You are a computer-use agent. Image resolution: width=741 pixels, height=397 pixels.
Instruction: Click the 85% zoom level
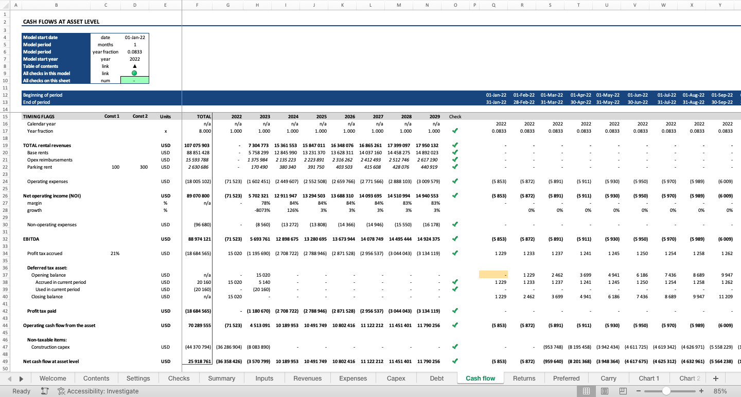tap(720, 391)
